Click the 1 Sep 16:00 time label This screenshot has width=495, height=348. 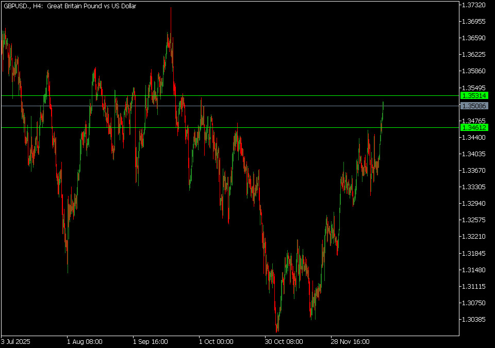pos(151,341)
